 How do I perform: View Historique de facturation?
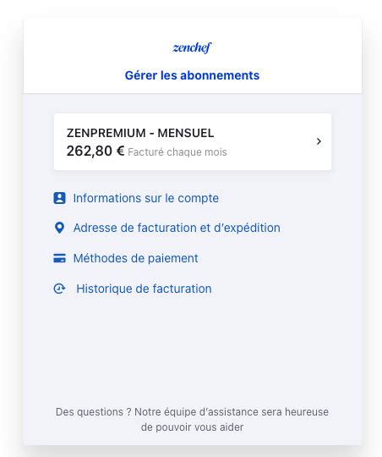pyautogui.click(x=144, y=289)
